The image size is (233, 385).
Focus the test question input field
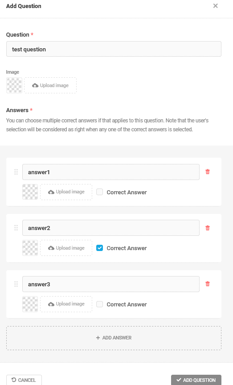point(114,49)
